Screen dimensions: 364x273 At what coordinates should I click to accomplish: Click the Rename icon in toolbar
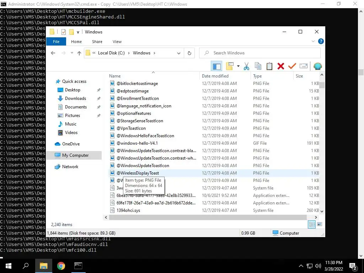pyautogui.click(x=304, y=66)
